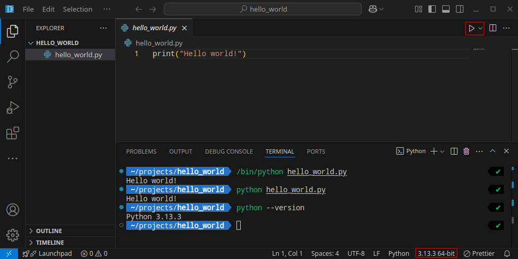Click the terminal cursor prompt line

click(239, 225)
